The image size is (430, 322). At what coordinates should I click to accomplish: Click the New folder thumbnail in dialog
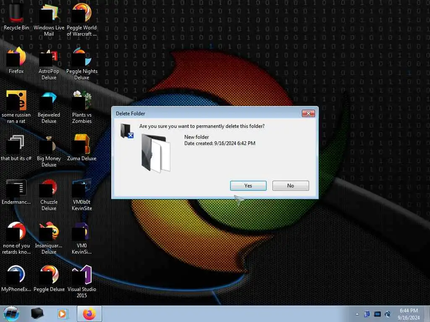click(x=156, y=153)
